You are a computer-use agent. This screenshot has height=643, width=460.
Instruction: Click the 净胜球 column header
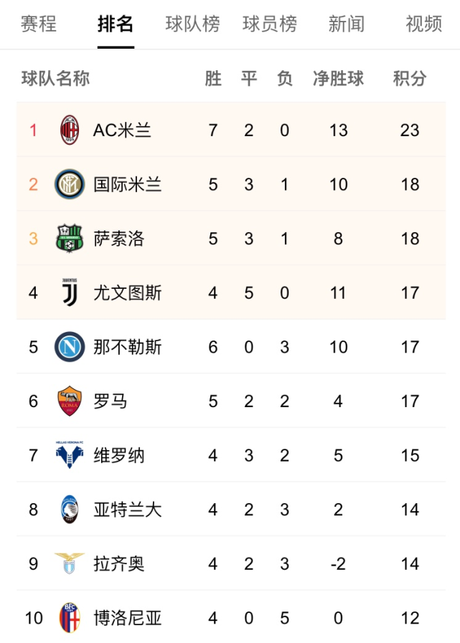click(338, 78)
